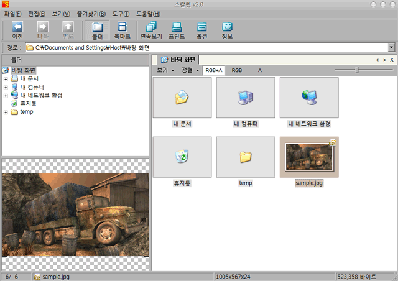Click the thumbnail size slider handle

(357, 70)
